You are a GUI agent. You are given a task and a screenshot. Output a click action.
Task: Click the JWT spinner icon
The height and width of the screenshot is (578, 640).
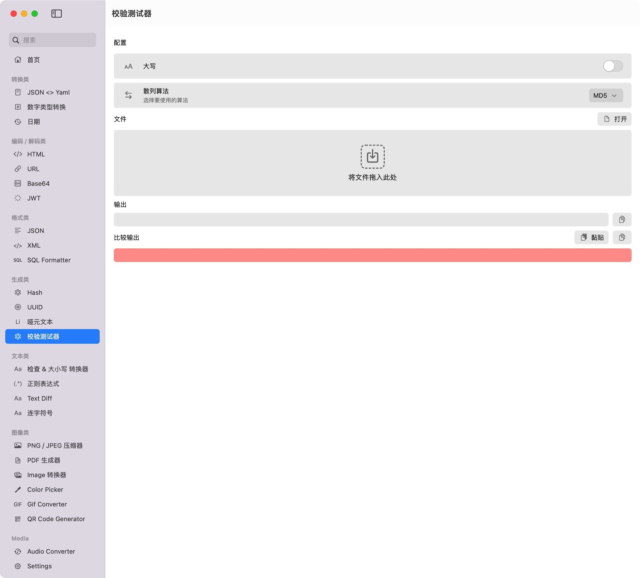point(18,198)
